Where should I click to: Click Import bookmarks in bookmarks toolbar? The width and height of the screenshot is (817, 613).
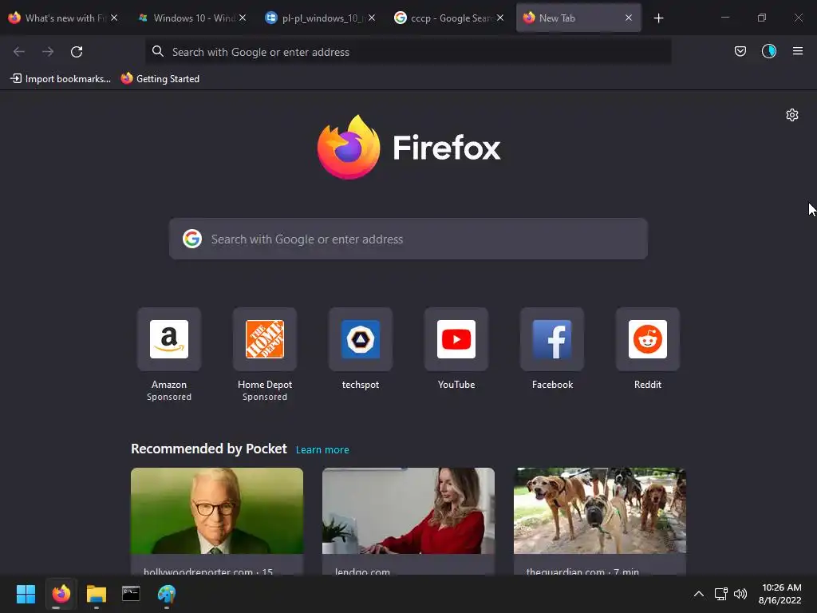(x=61, y=79)
